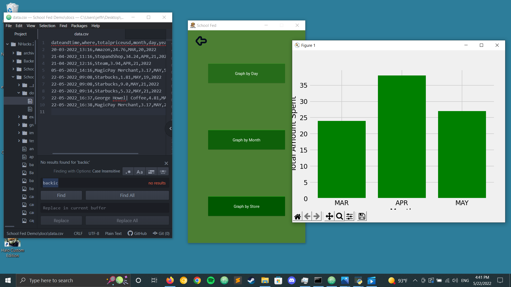Toggle the Match Case find option

(139, 172)
